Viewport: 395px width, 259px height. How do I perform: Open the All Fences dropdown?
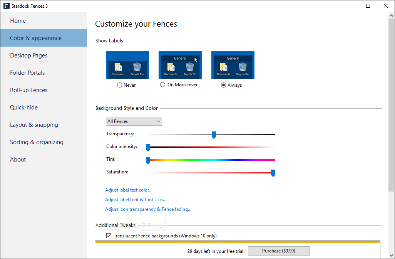134,121
